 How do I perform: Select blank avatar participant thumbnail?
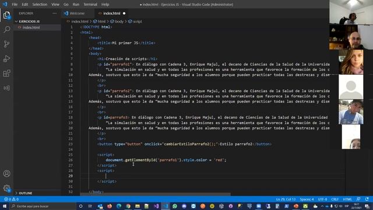pyautogui.click(x=351, y=87)
